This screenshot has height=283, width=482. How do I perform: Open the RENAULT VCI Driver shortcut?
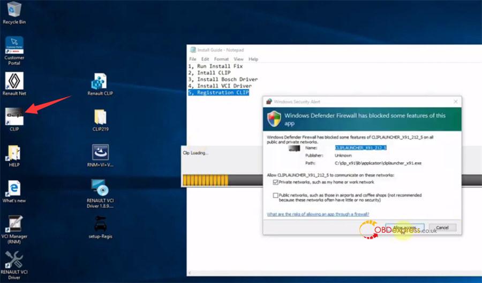coord(14,265)
